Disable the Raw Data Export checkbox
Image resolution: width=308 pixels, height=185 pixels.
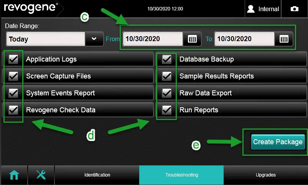pos(166,93)
